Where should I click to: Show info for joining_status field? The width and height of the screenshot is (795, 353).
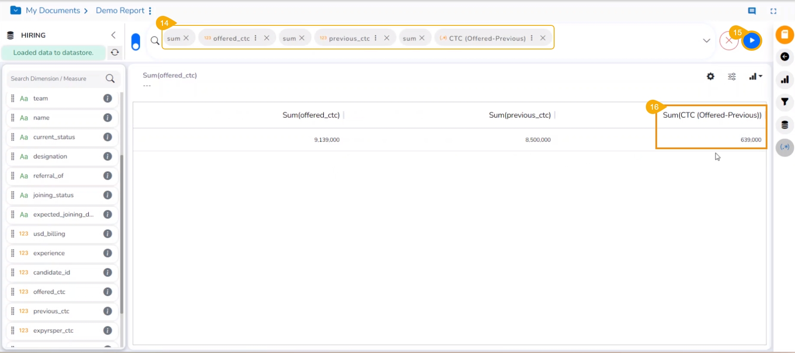tap(108, 195)
